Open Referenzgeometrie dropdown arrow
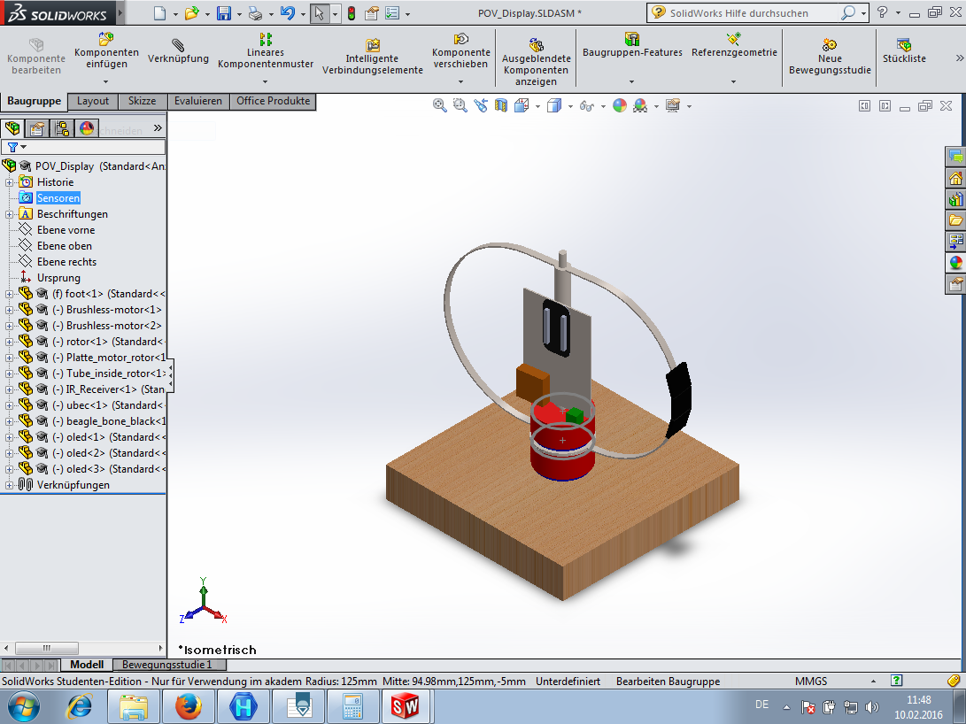 point(733,81)
